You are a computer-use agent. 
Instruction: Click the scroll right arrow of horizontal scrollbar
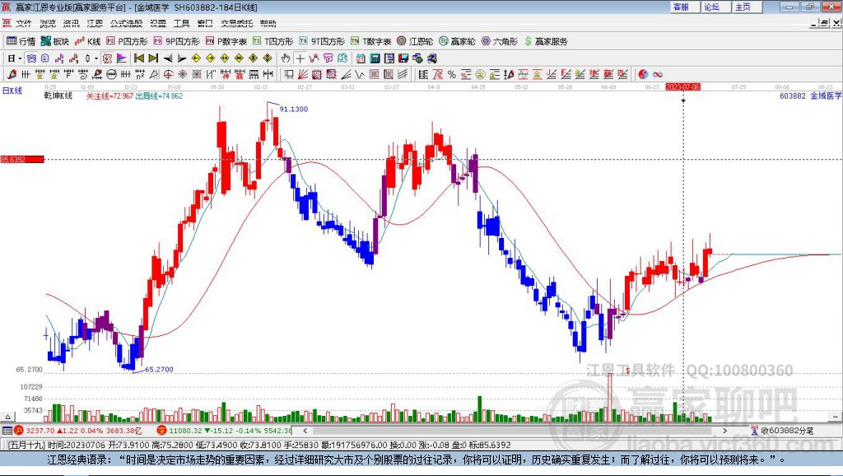724,430
